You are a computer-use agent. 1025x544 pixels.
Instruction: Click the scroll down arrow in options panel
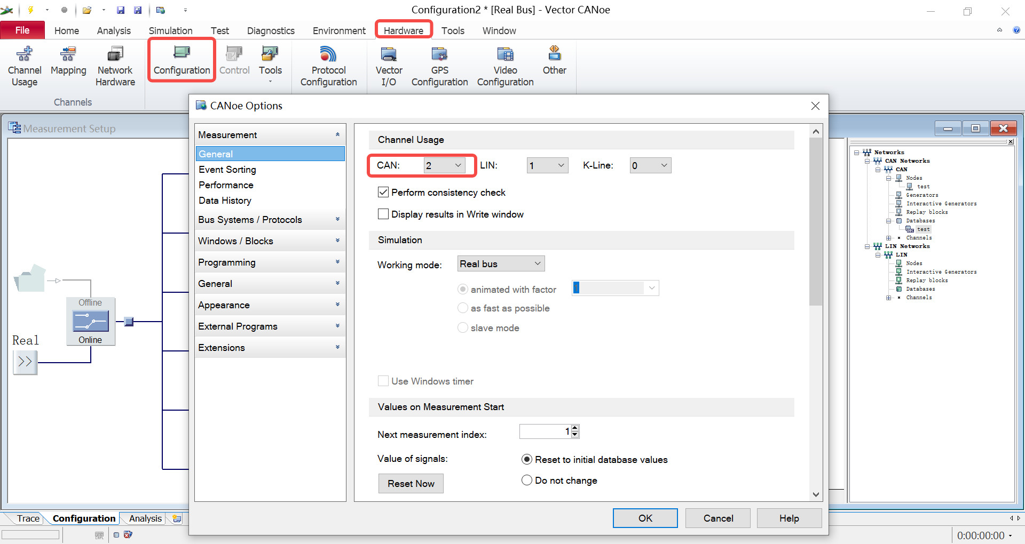tap(815, 494)
